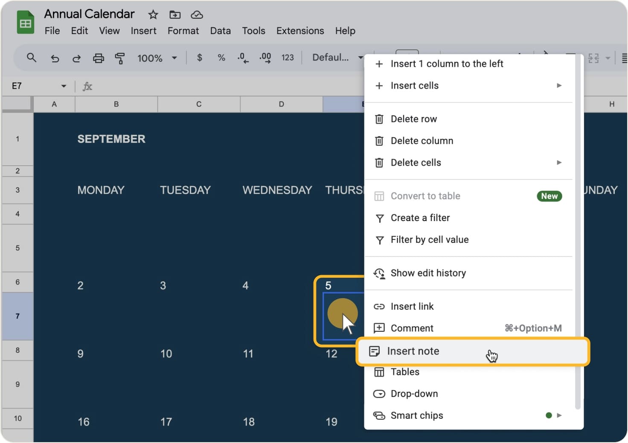This screenshot has width=628, height=443.
Task: Choose Insert note for cell E7
Action: coord(413,351)
